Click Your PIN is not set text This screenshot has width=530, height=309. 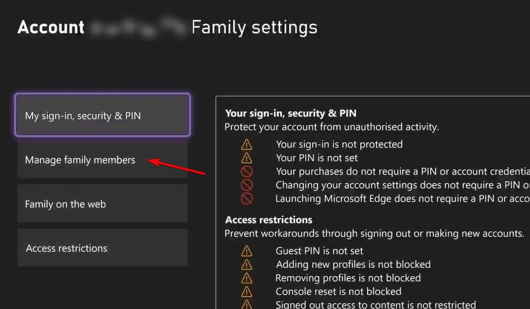click(317, 158)
